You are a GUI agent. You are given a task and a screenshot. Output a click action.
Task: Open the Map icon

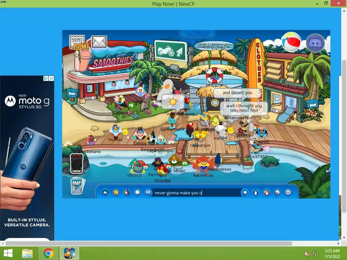[78, 185]
